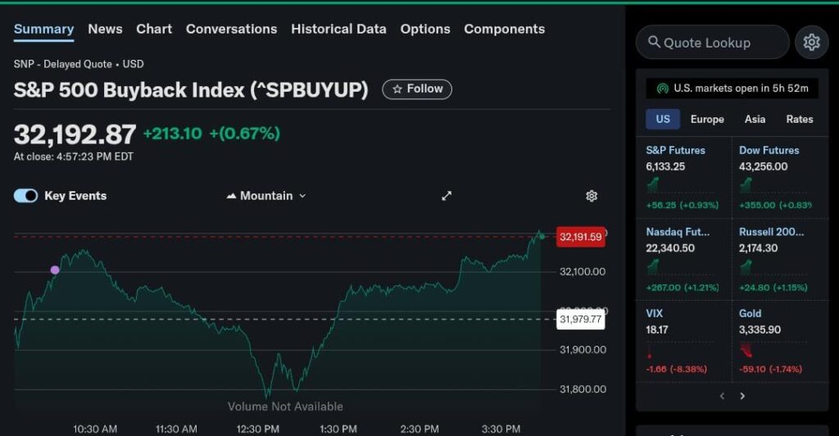Switch to the News tab

(105, 29)
